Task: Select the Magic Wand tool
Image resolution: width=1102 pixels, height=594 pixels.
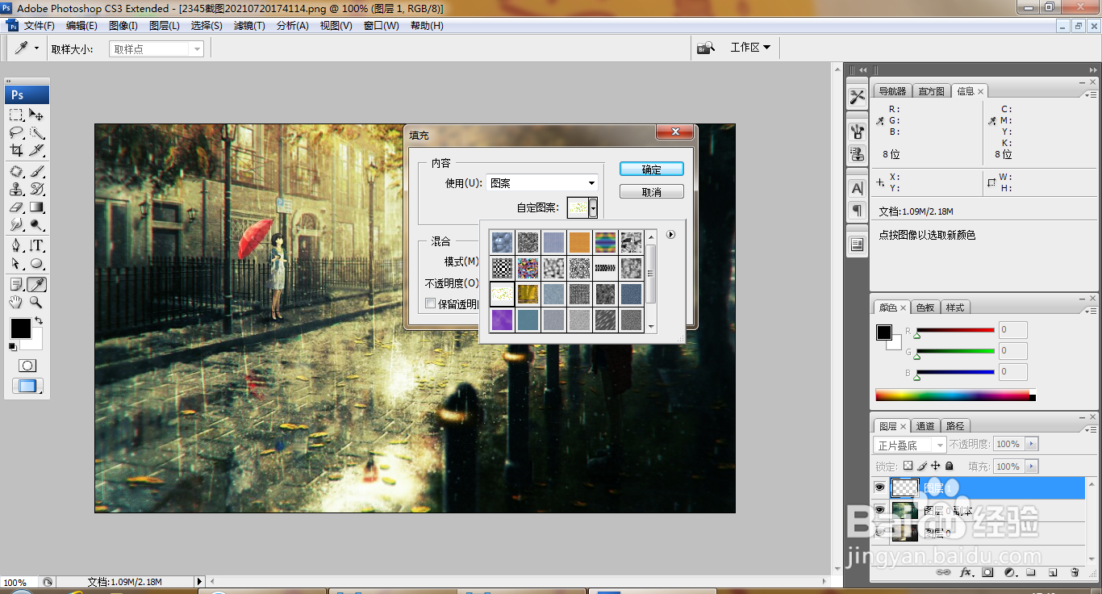Action: (37, 132)
